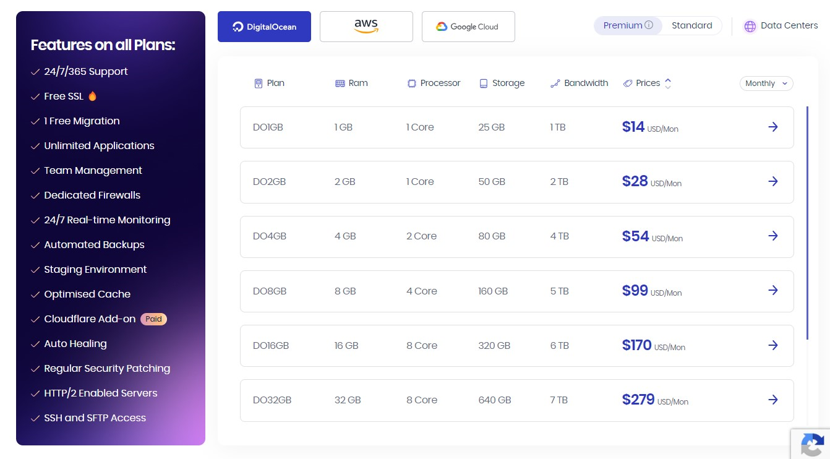Click the Processor CPU icon
The height and width of the screenshot is (459, 830).
[412, 83]
